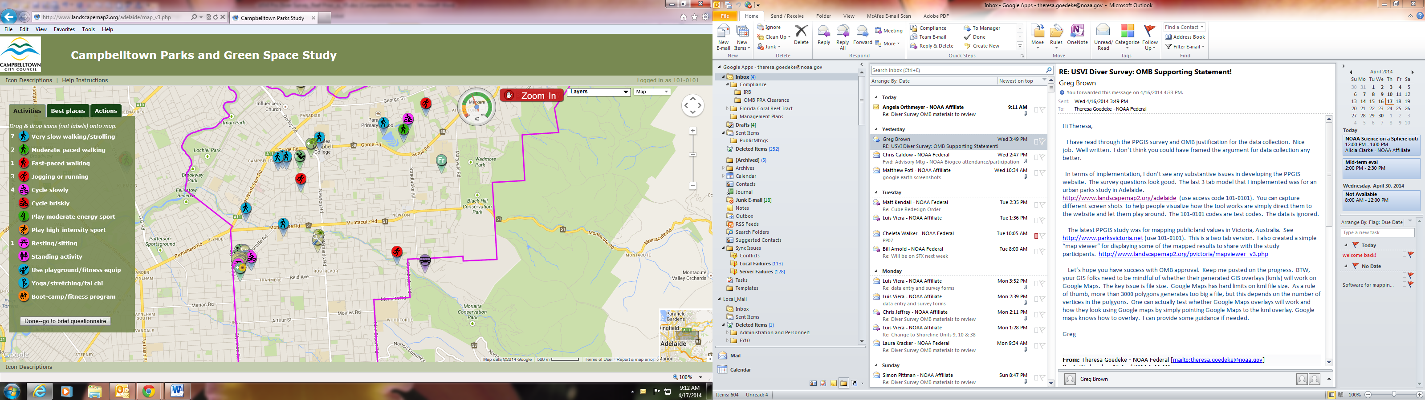Expand the Archives folder
Image resolution: width=1425 pixels, height=400 pixels.
coord(724,168)
